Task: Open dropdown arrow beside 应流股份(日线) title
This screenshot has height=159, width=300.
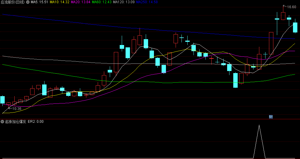Action: pyautogui.click(x=28, y=2)
